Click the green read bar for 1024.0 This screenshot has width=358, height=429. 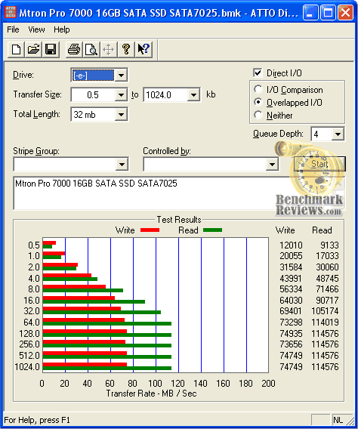[107, 369]
